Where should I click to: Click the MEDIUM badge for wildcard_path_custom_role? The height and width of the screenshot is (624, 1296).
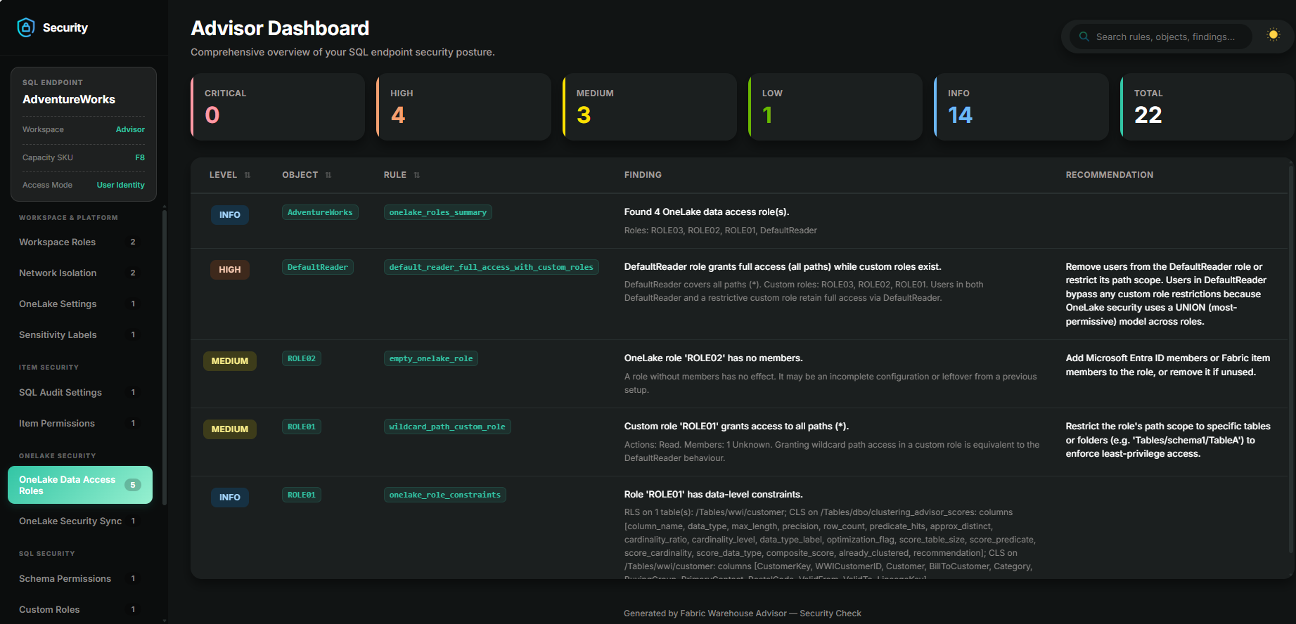(230, 429)
